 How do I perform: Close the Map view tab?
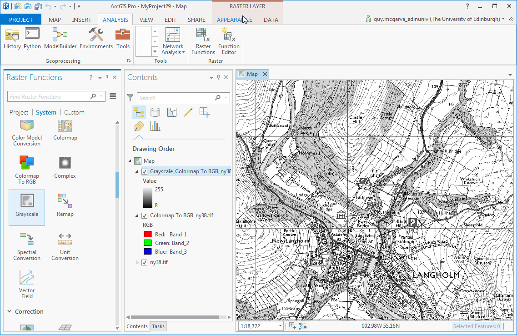pyautogui.click(x=265, y=74)
